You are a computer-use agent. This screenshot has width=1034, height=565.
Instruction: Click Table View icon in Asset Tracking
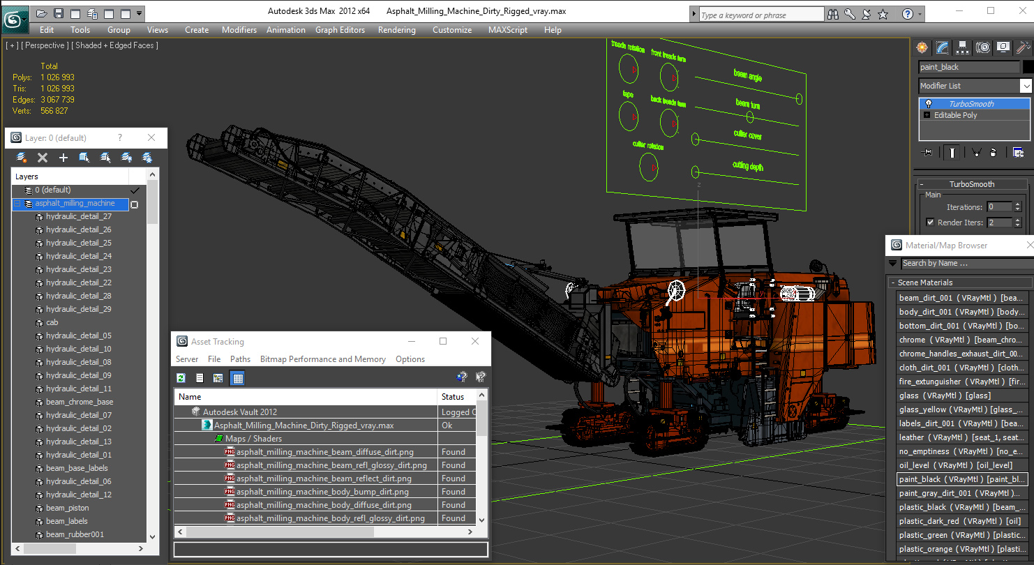click(x=237, y=378)
